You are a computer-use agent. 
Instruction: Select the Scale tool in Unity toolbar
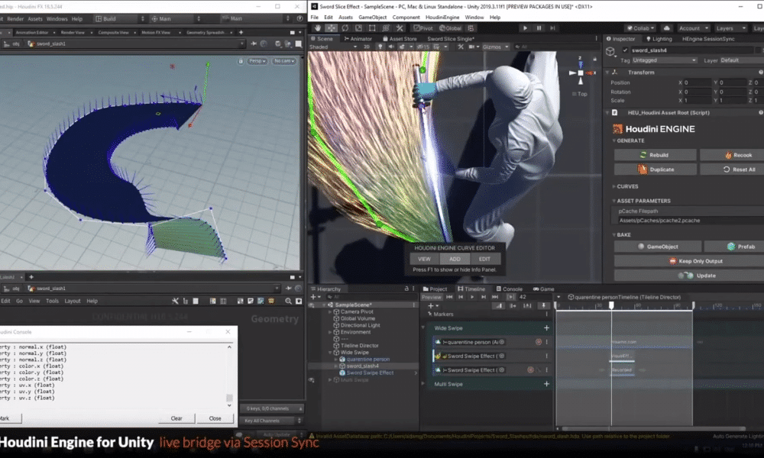tap(358, 28)
